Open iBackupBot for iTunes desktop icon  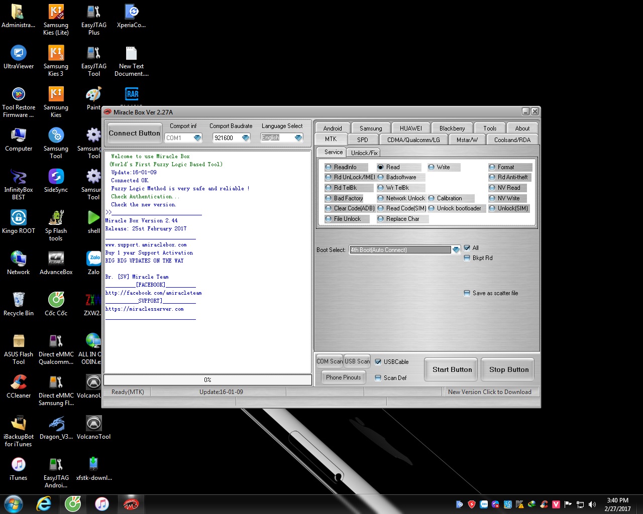click(x=19, y=432)
